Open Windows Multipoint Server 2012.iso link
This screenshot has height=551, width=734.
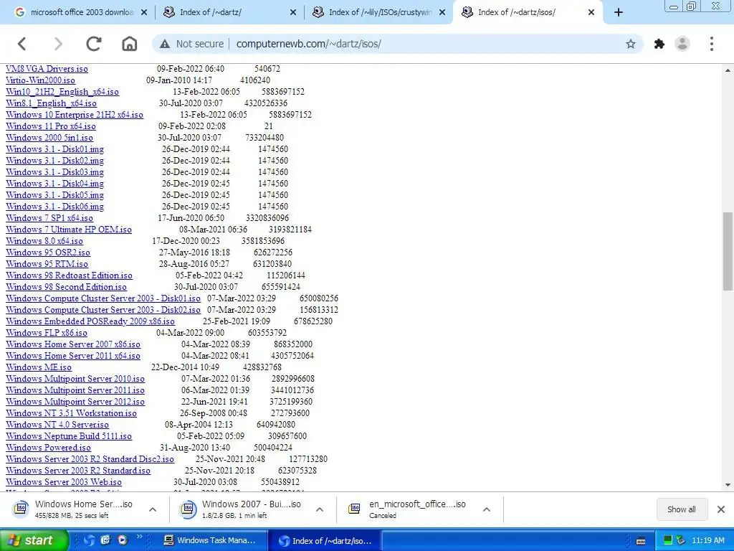[75, 402]
